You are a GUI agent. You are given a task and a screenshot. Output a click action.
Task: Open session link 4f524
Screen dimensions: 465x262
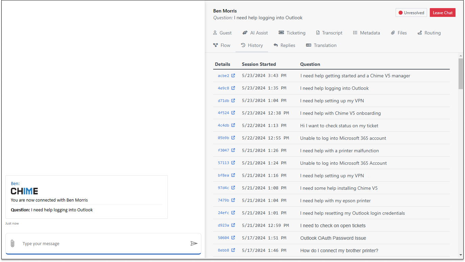223,113
